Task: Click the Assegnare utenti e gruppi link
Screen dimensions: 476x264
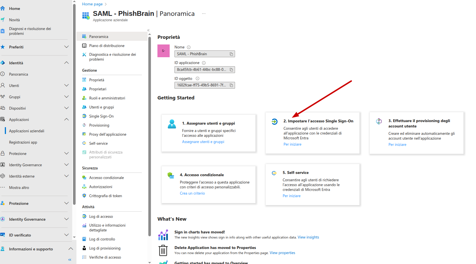Action: tap(203, 142)
